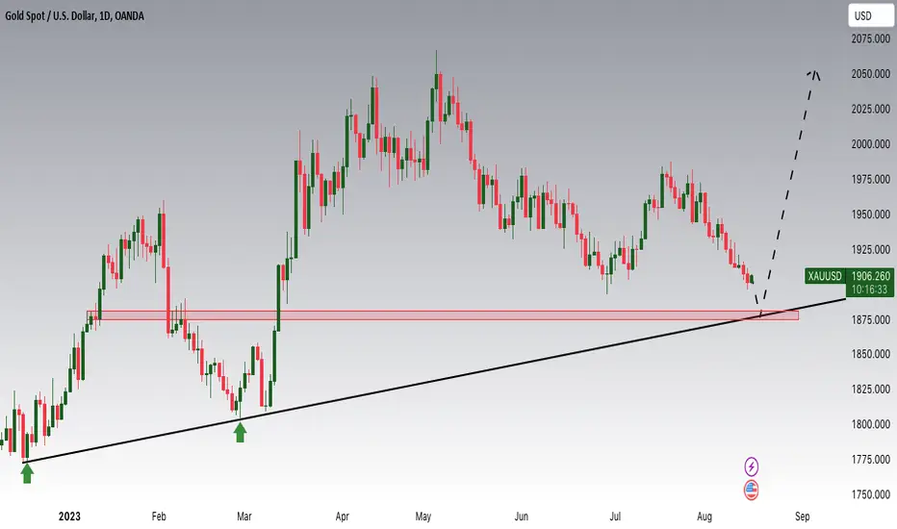This screenshot has height=529, width=897.
Task: Click the 2023 label on time axis
Action: pyautogui.click(x=69, y=516)
